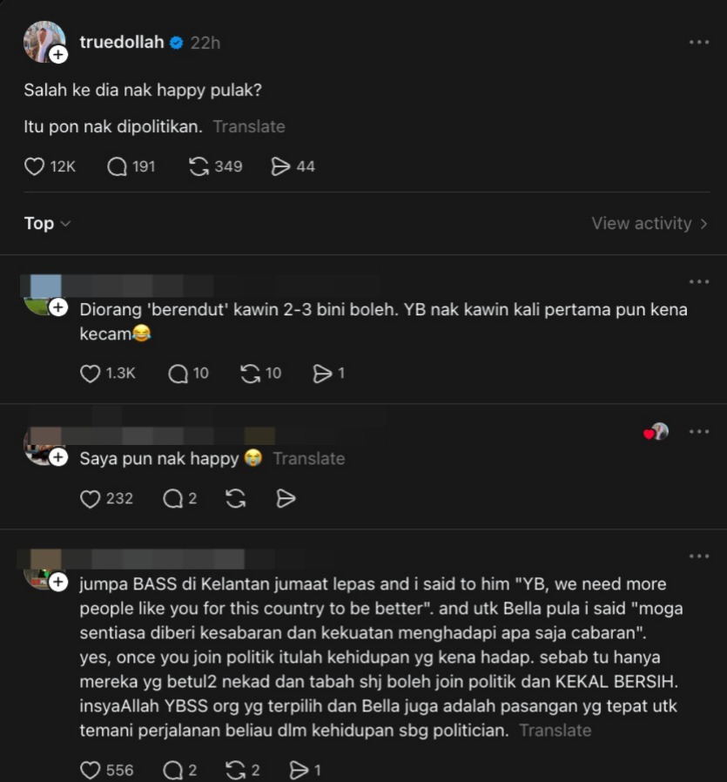727x782 pixels.
Task: Repost the 'Saya pun nak happy' comment
Action: [235, 498]
